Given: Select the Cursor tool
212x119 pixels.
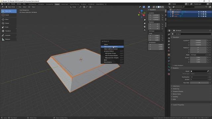Looking at the screenshot, I should [x=9, y=15].
